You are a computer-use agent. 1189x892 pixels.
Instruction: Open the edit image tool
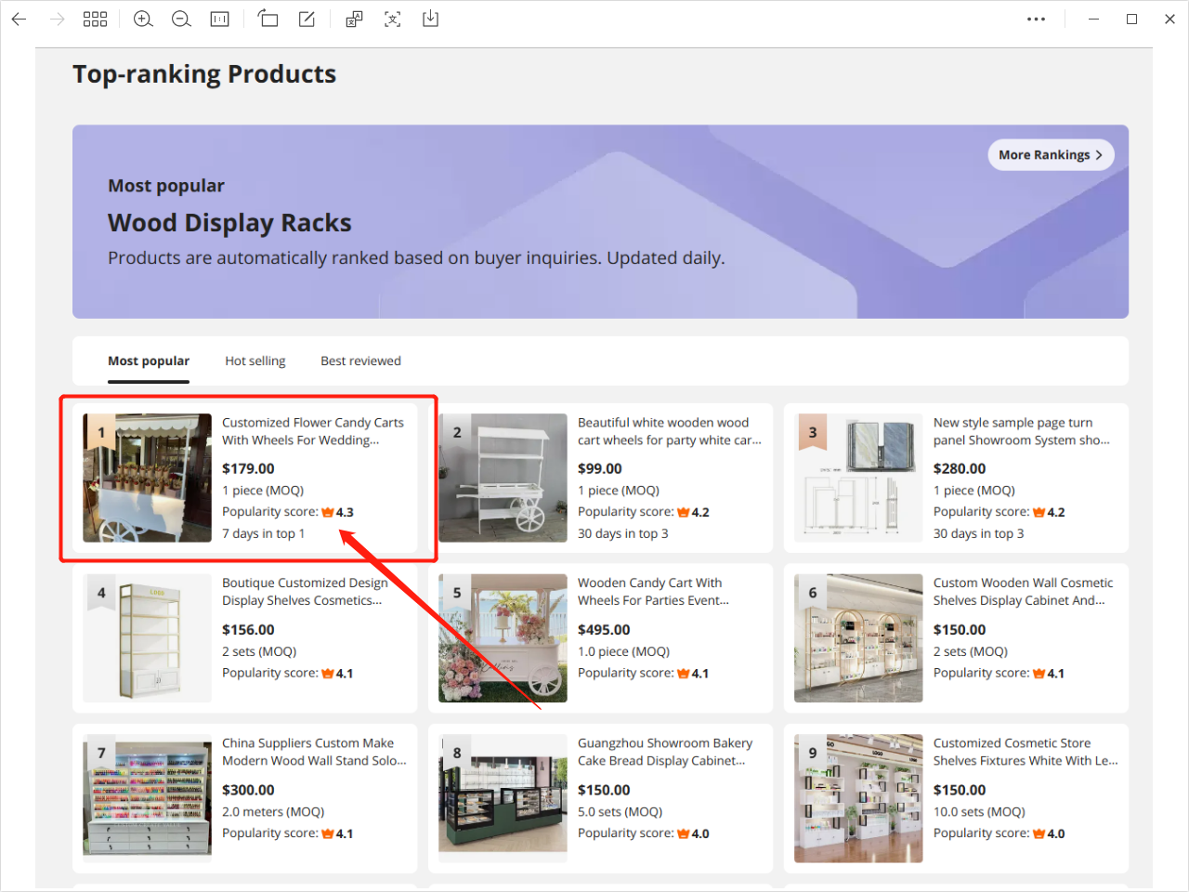307,19
